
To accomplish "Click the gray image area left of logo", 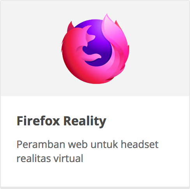I will click(31, 48).
